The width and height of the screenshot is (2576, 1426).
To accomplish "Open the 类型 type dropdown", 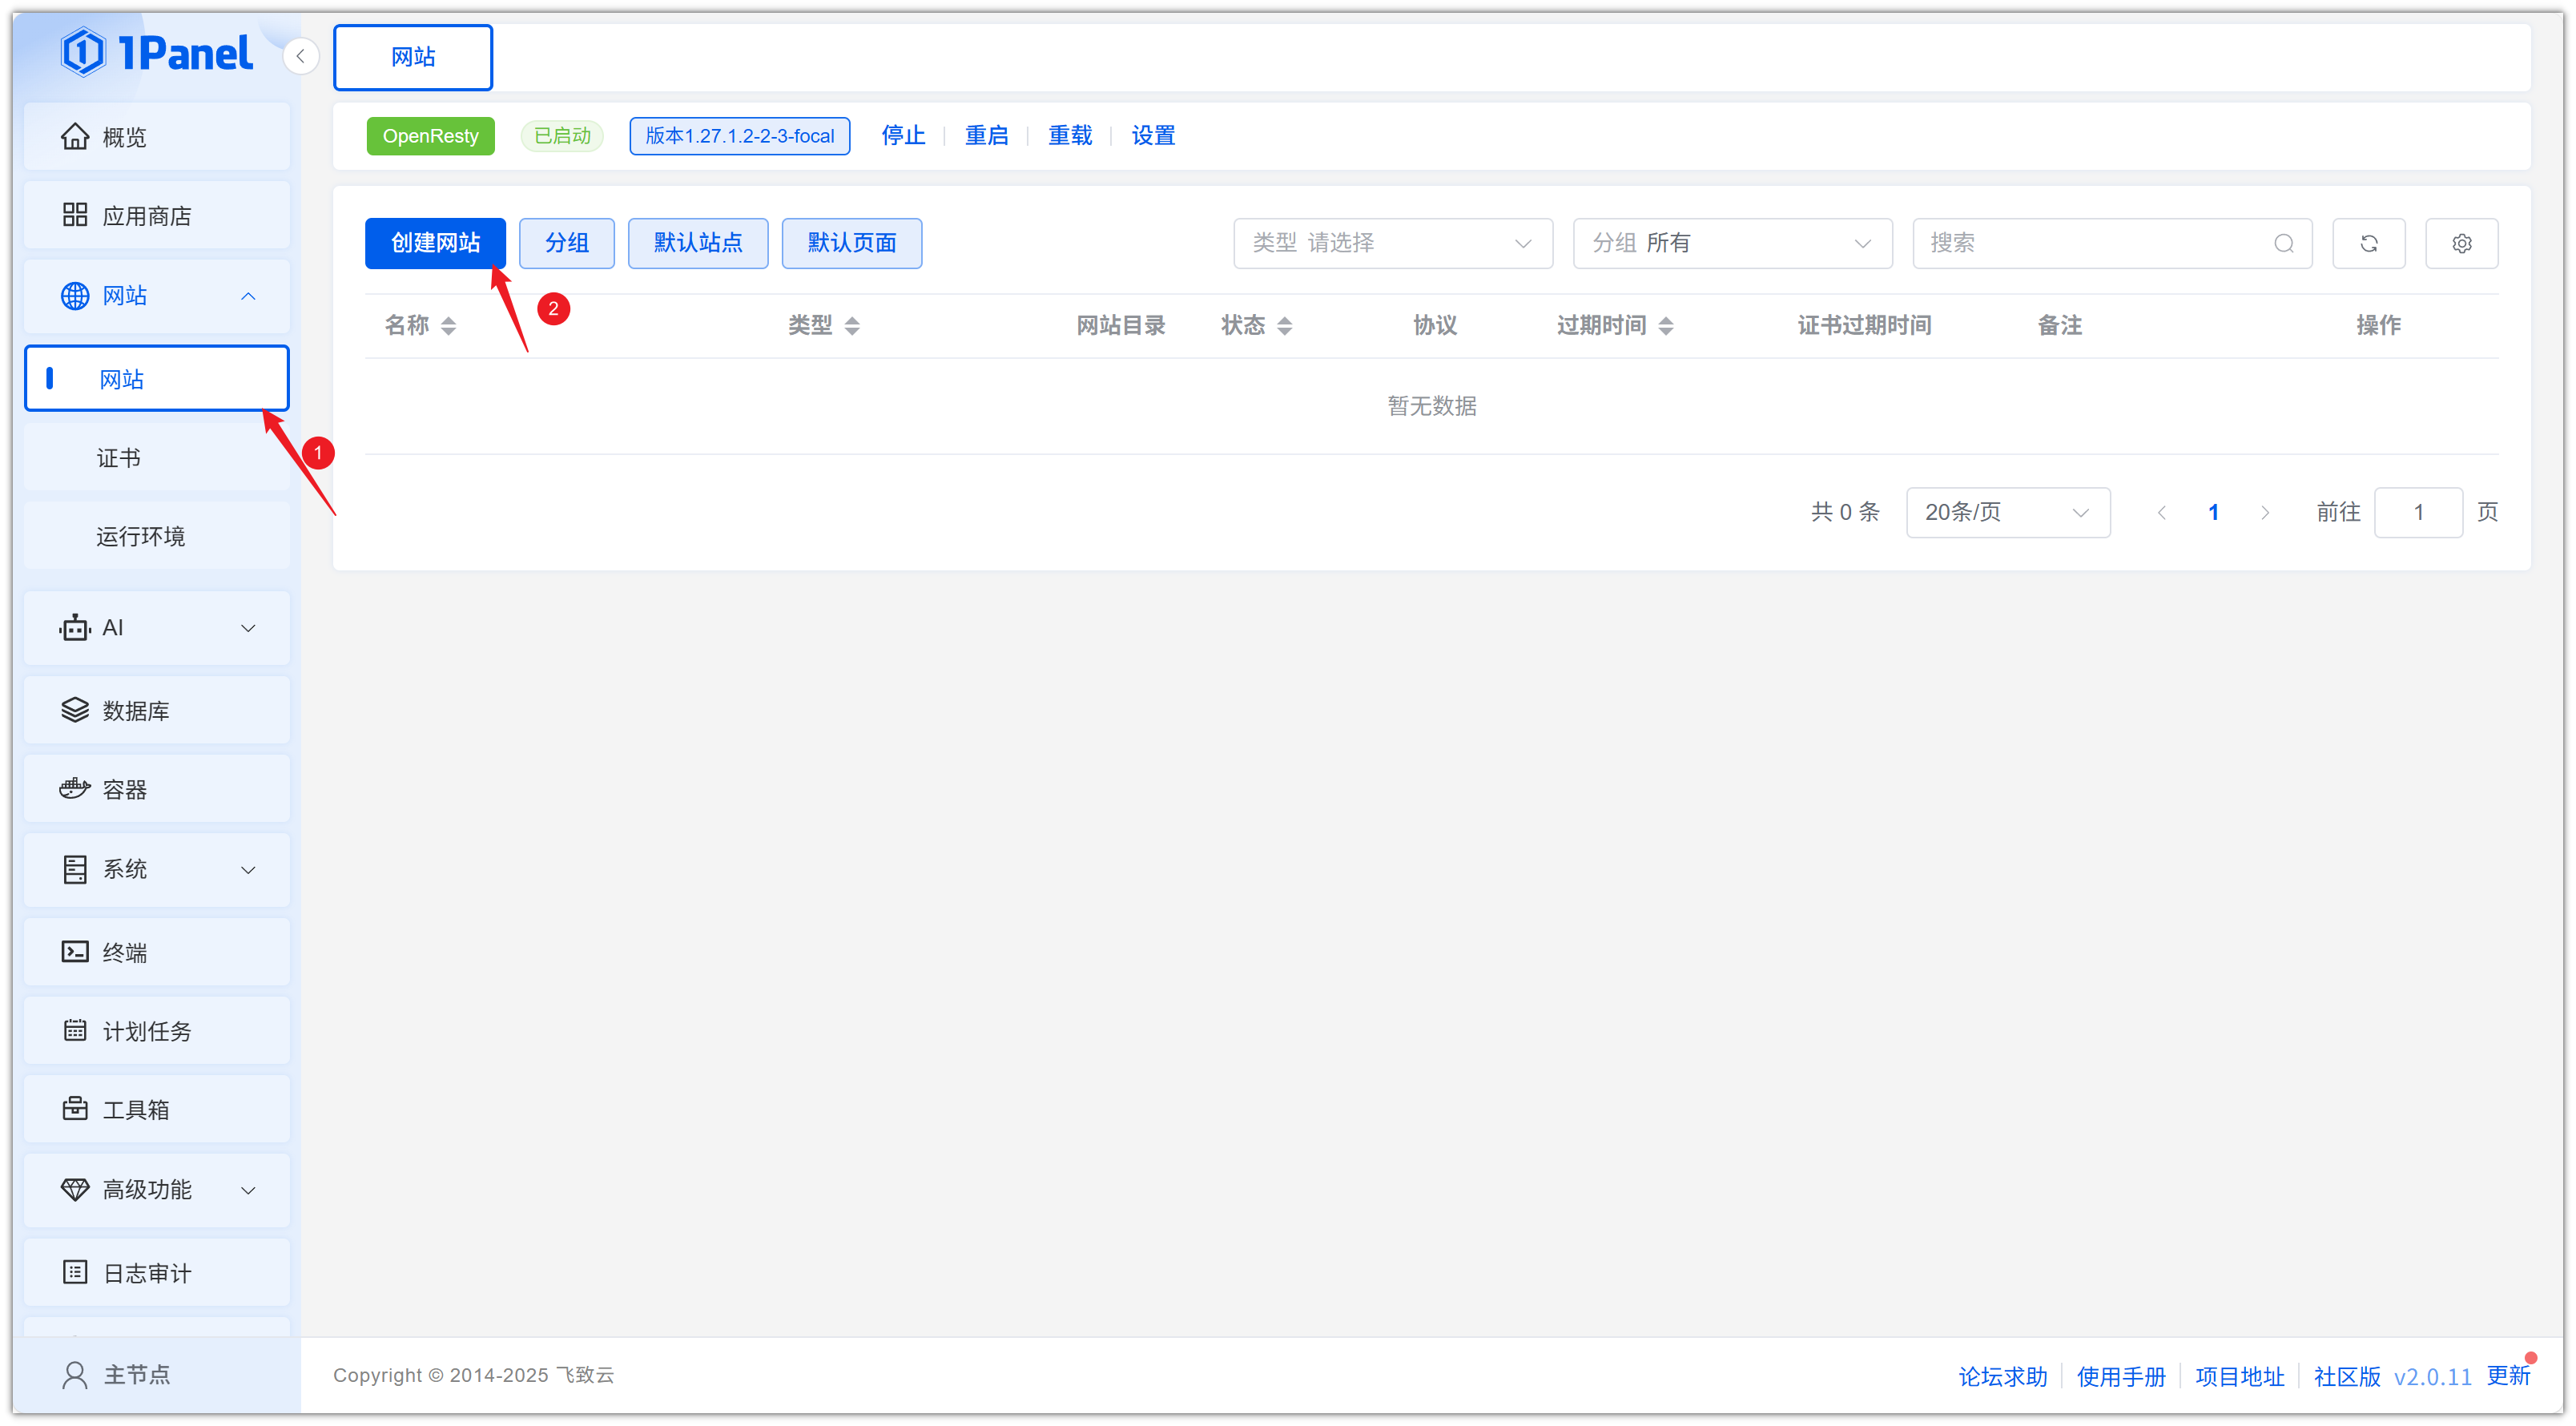I will pyautogui.click(x=1392, y=243).
